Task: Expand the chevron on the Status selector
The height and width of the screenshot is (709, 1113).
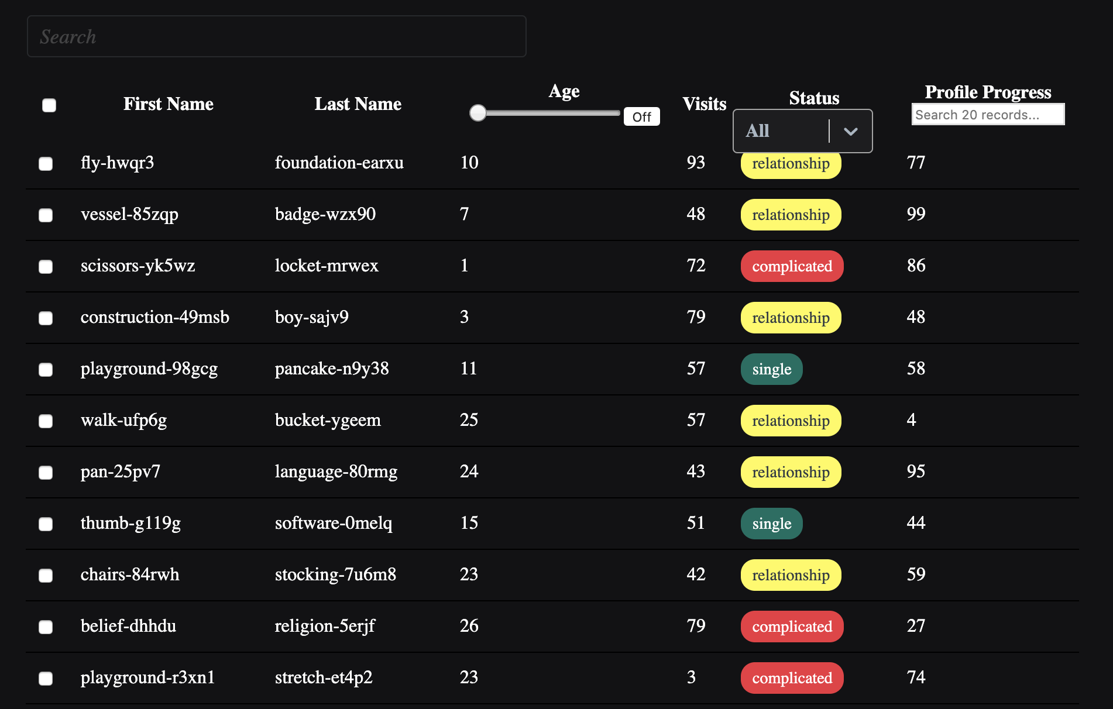Action: [x=851, y=130]
